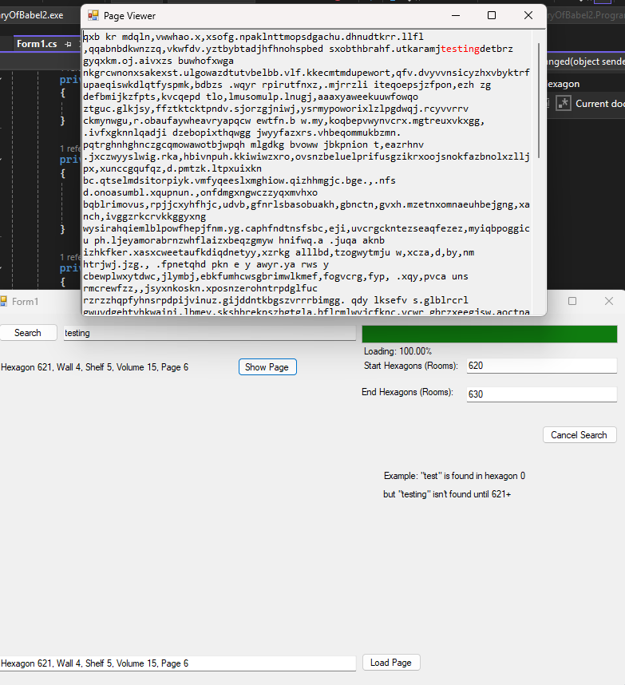
Task: Click the text line starting "rzrzzhqpfyhnsrpdpijvinuz"
Action: coord(275,300)
